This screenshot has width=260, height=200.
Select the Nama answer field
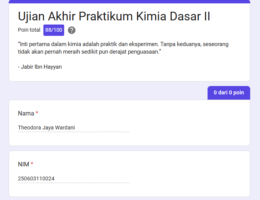point(74,128)
